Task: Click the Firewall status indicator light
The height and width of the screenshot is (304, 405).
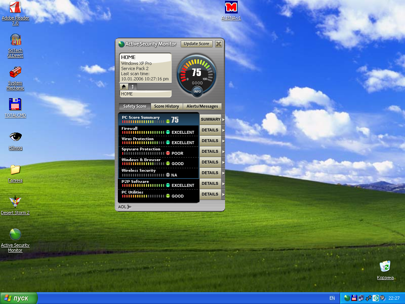Action: pos(168,132)
